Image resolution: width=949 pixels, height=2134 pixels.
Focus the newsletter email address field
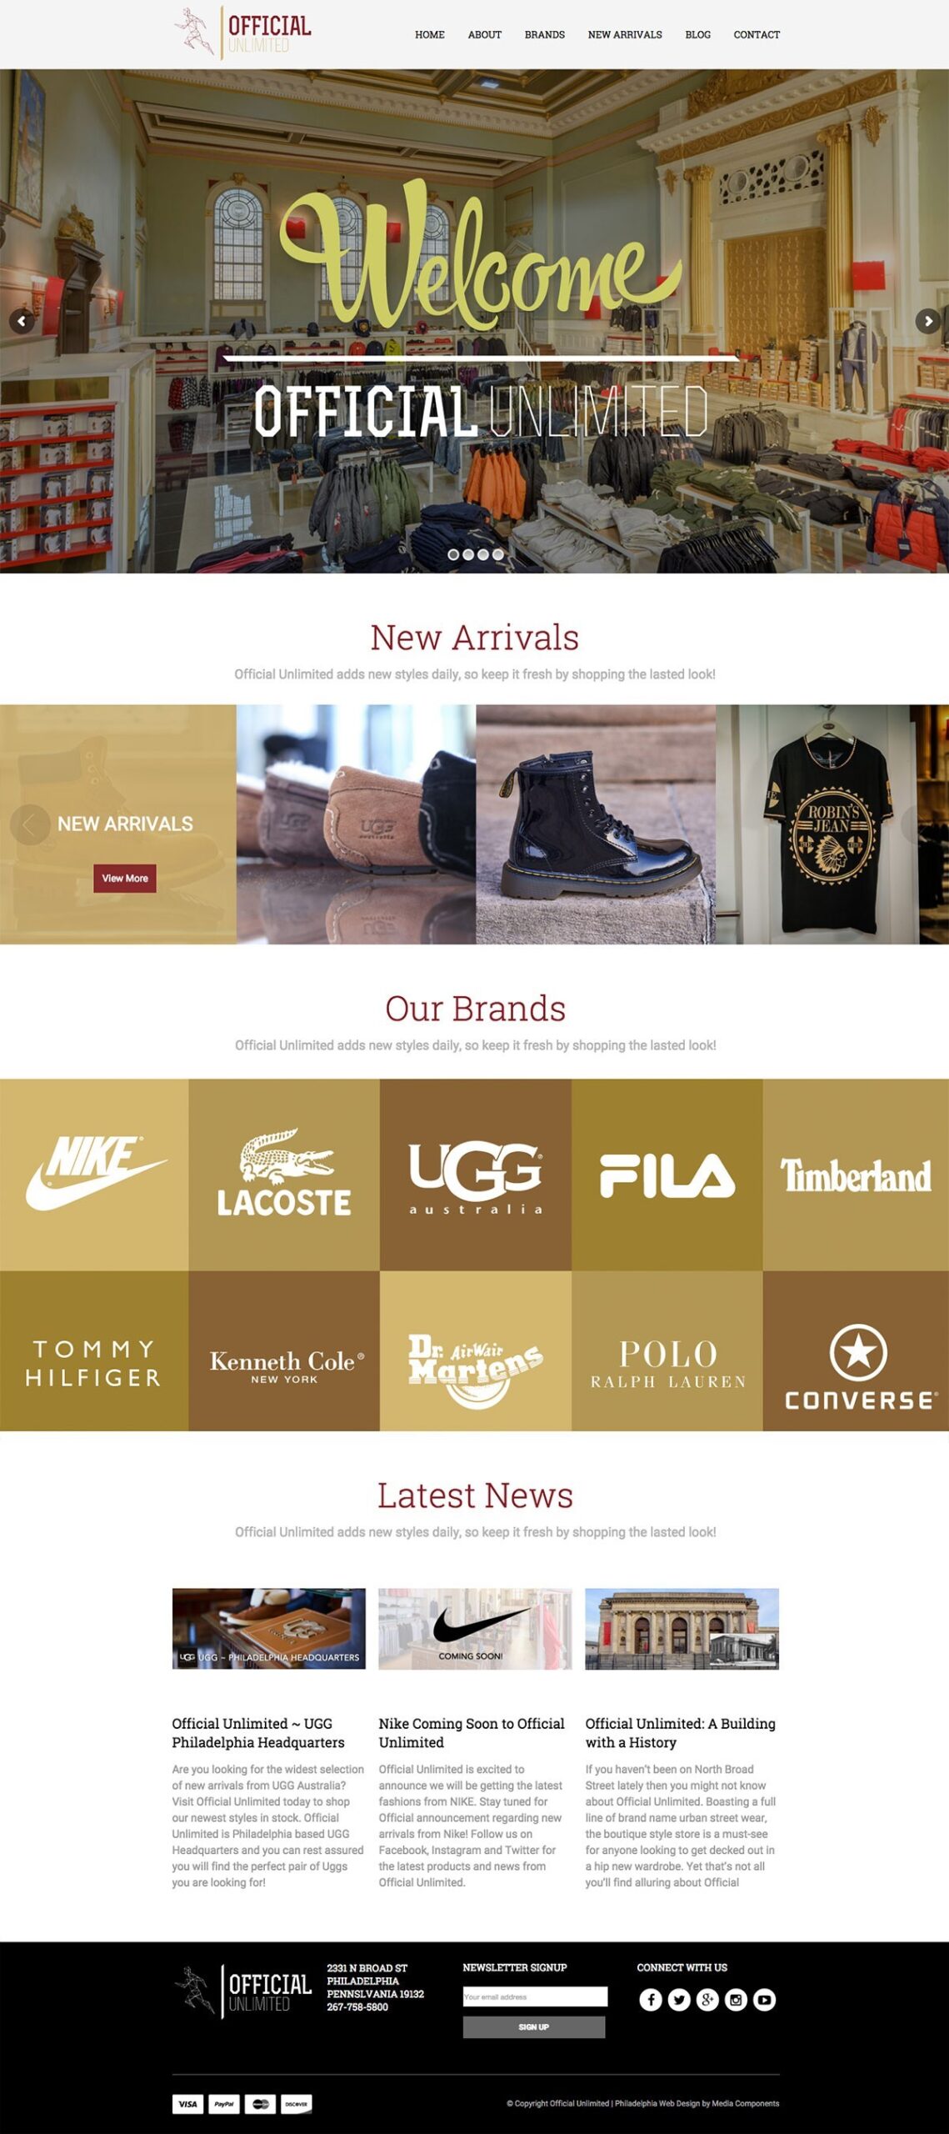[535, 1996]
